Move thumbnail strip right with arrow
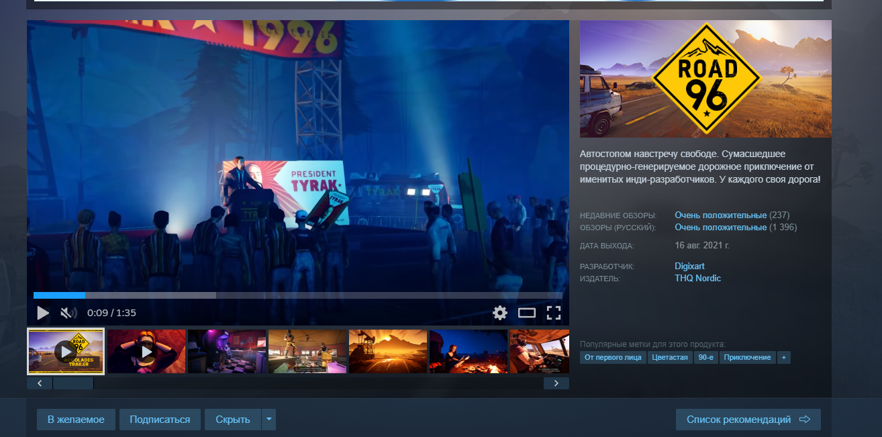Image resolution: width=882 pixels, height=437 pixels. coord(556,383)
